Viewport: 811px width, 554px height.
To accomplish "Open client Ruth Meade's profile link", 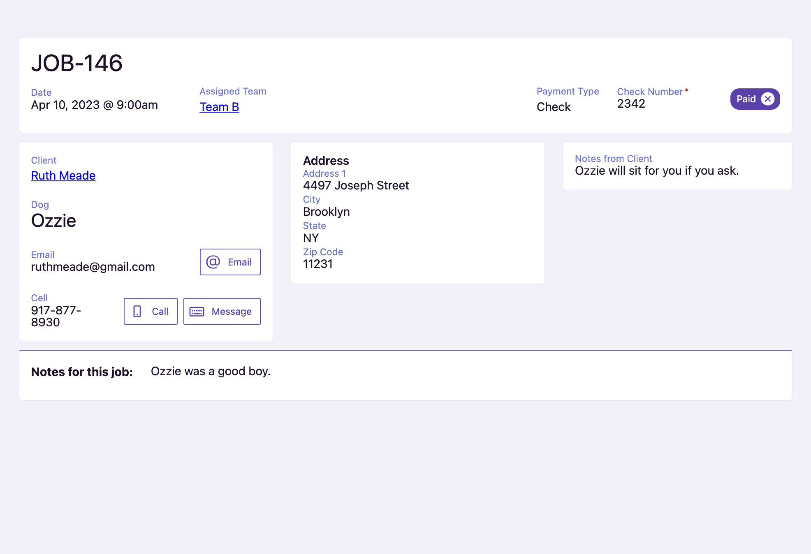I will tap(63, 175).
